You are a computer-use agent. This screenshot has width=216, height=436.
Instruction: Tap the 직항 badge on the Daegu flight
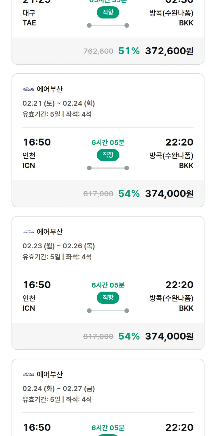108,12
